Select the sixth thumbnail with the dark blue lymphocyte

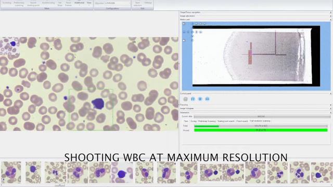(122, 172)
